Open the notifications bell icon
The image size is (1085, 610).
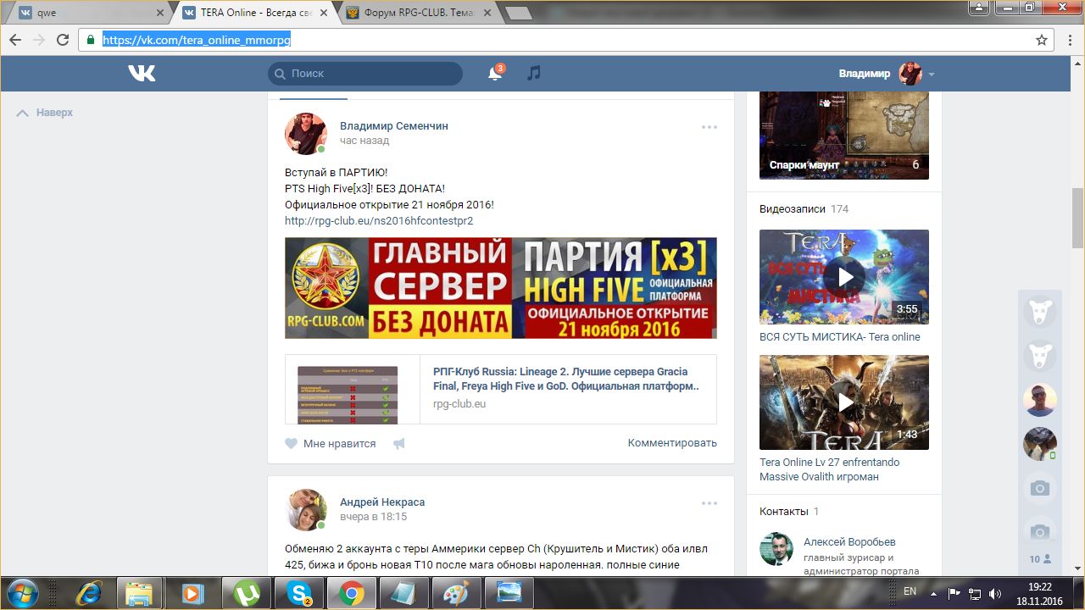coord(494,74)
